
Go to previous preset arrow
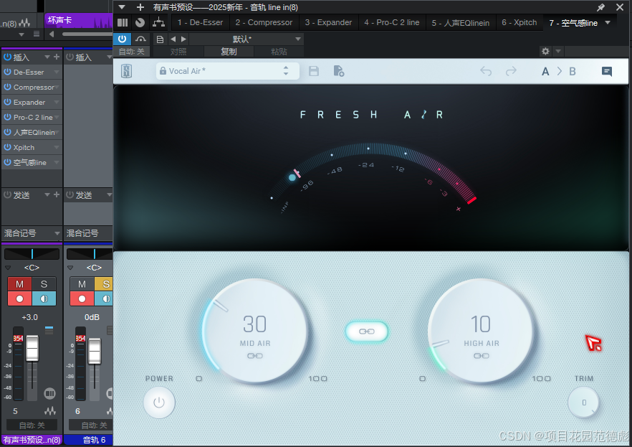pyautogui.click(x=173, y=39)
